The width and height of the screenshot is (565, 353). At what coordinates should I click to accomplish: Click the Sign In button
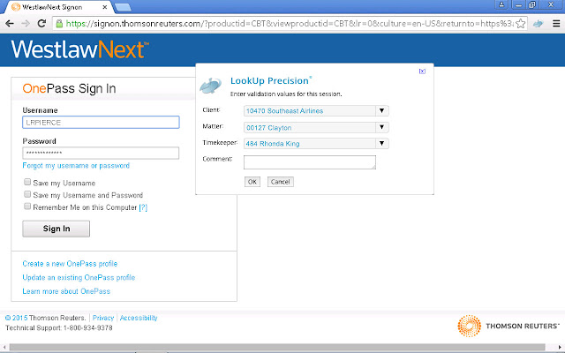tap(56, 229)
